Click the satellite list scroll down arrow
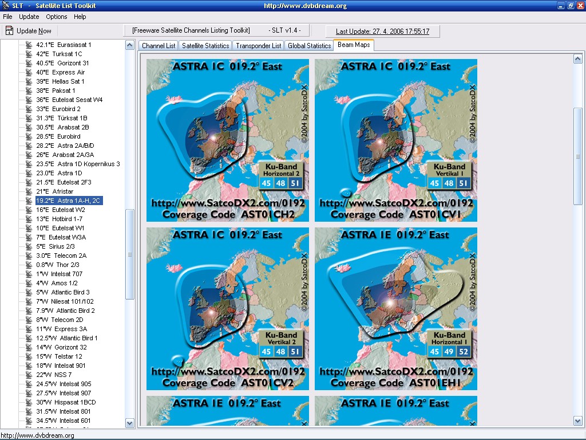The width and height of the screenshot is (586, 440). point(130,423)
